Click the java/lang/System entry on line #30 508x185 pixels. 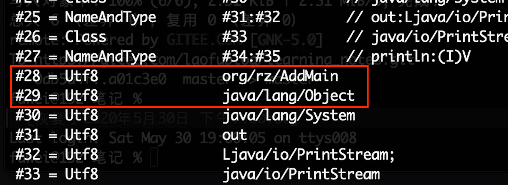tap(288, 116)
